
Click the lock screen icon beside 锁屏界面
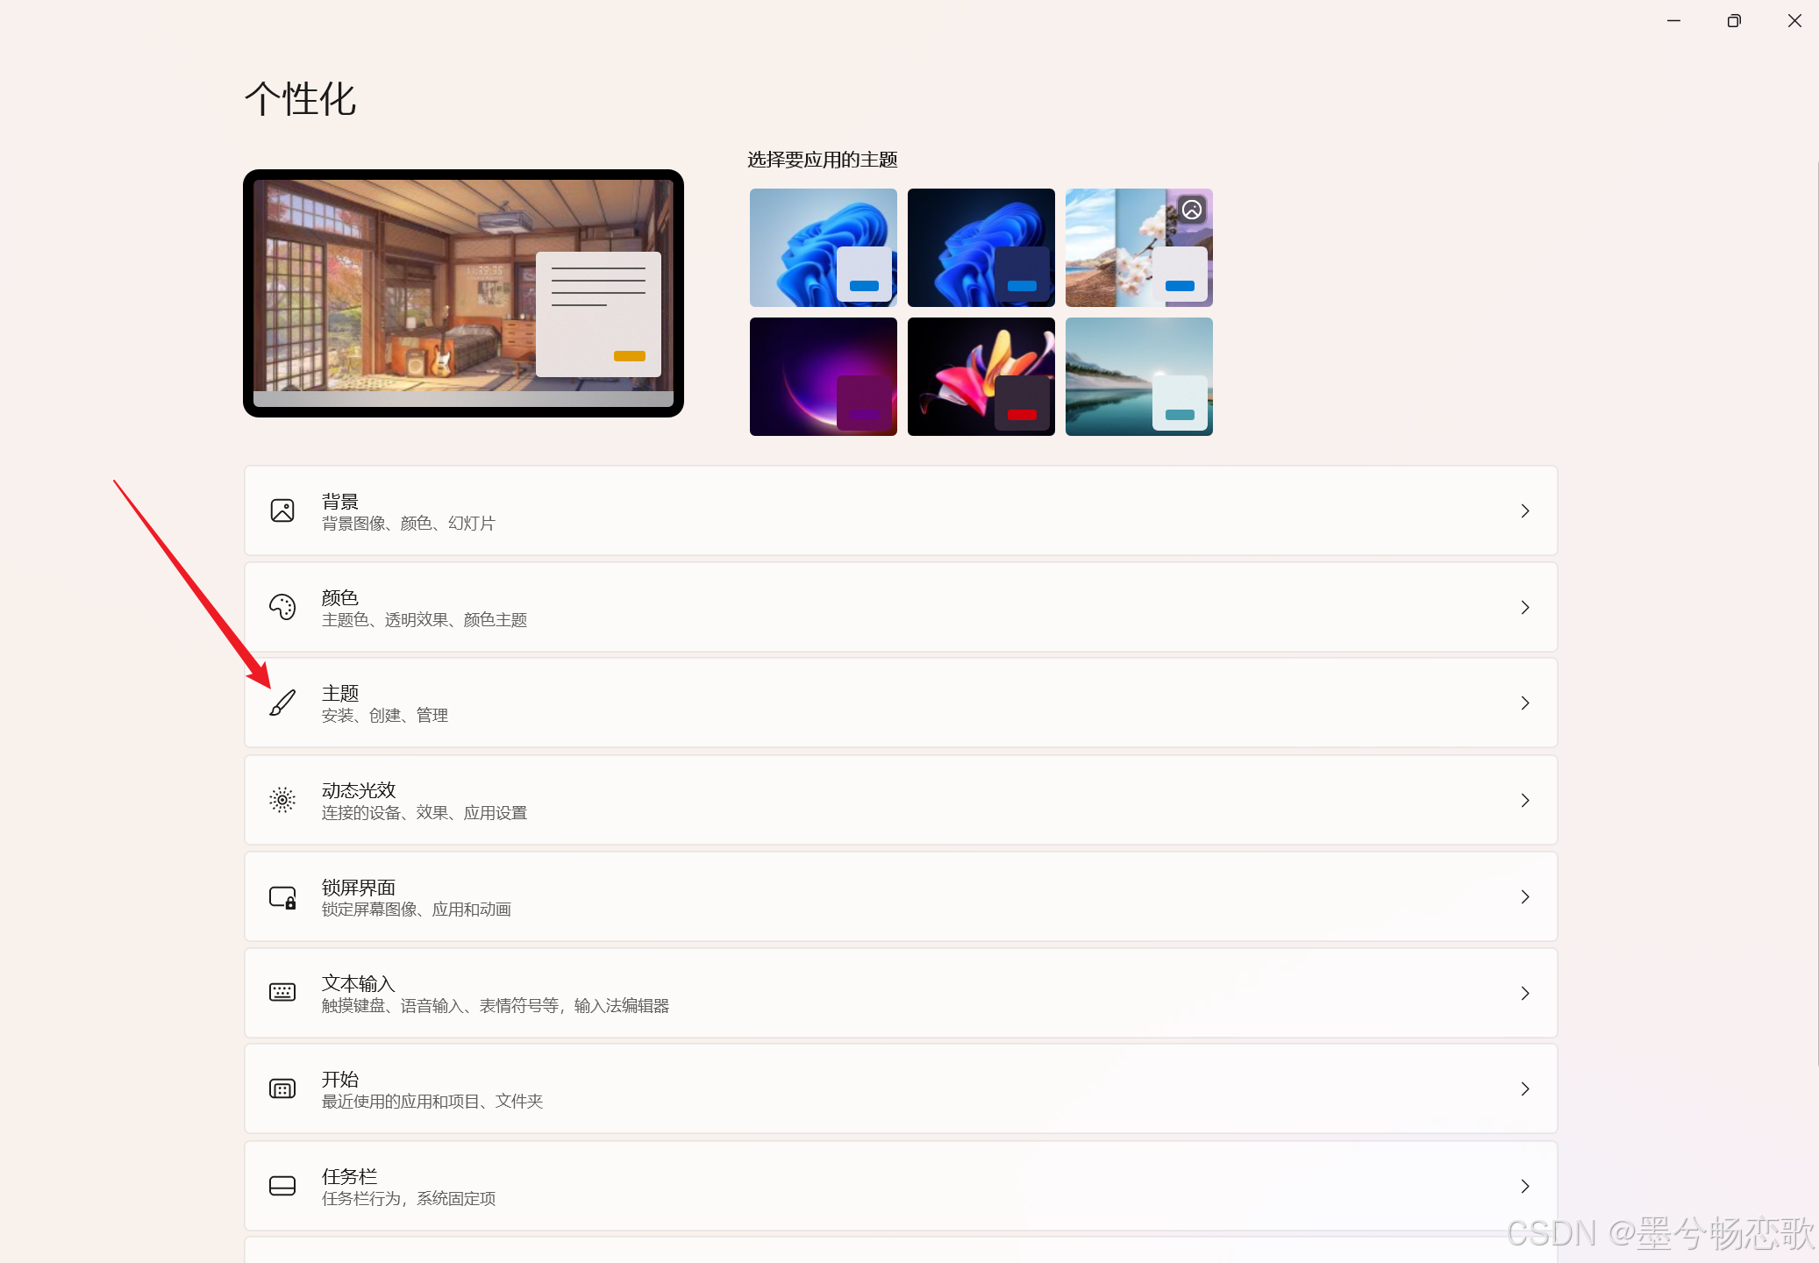[282, 896]
